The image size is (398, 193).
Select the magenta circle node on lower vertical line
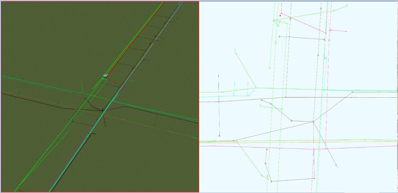point(314,155)
